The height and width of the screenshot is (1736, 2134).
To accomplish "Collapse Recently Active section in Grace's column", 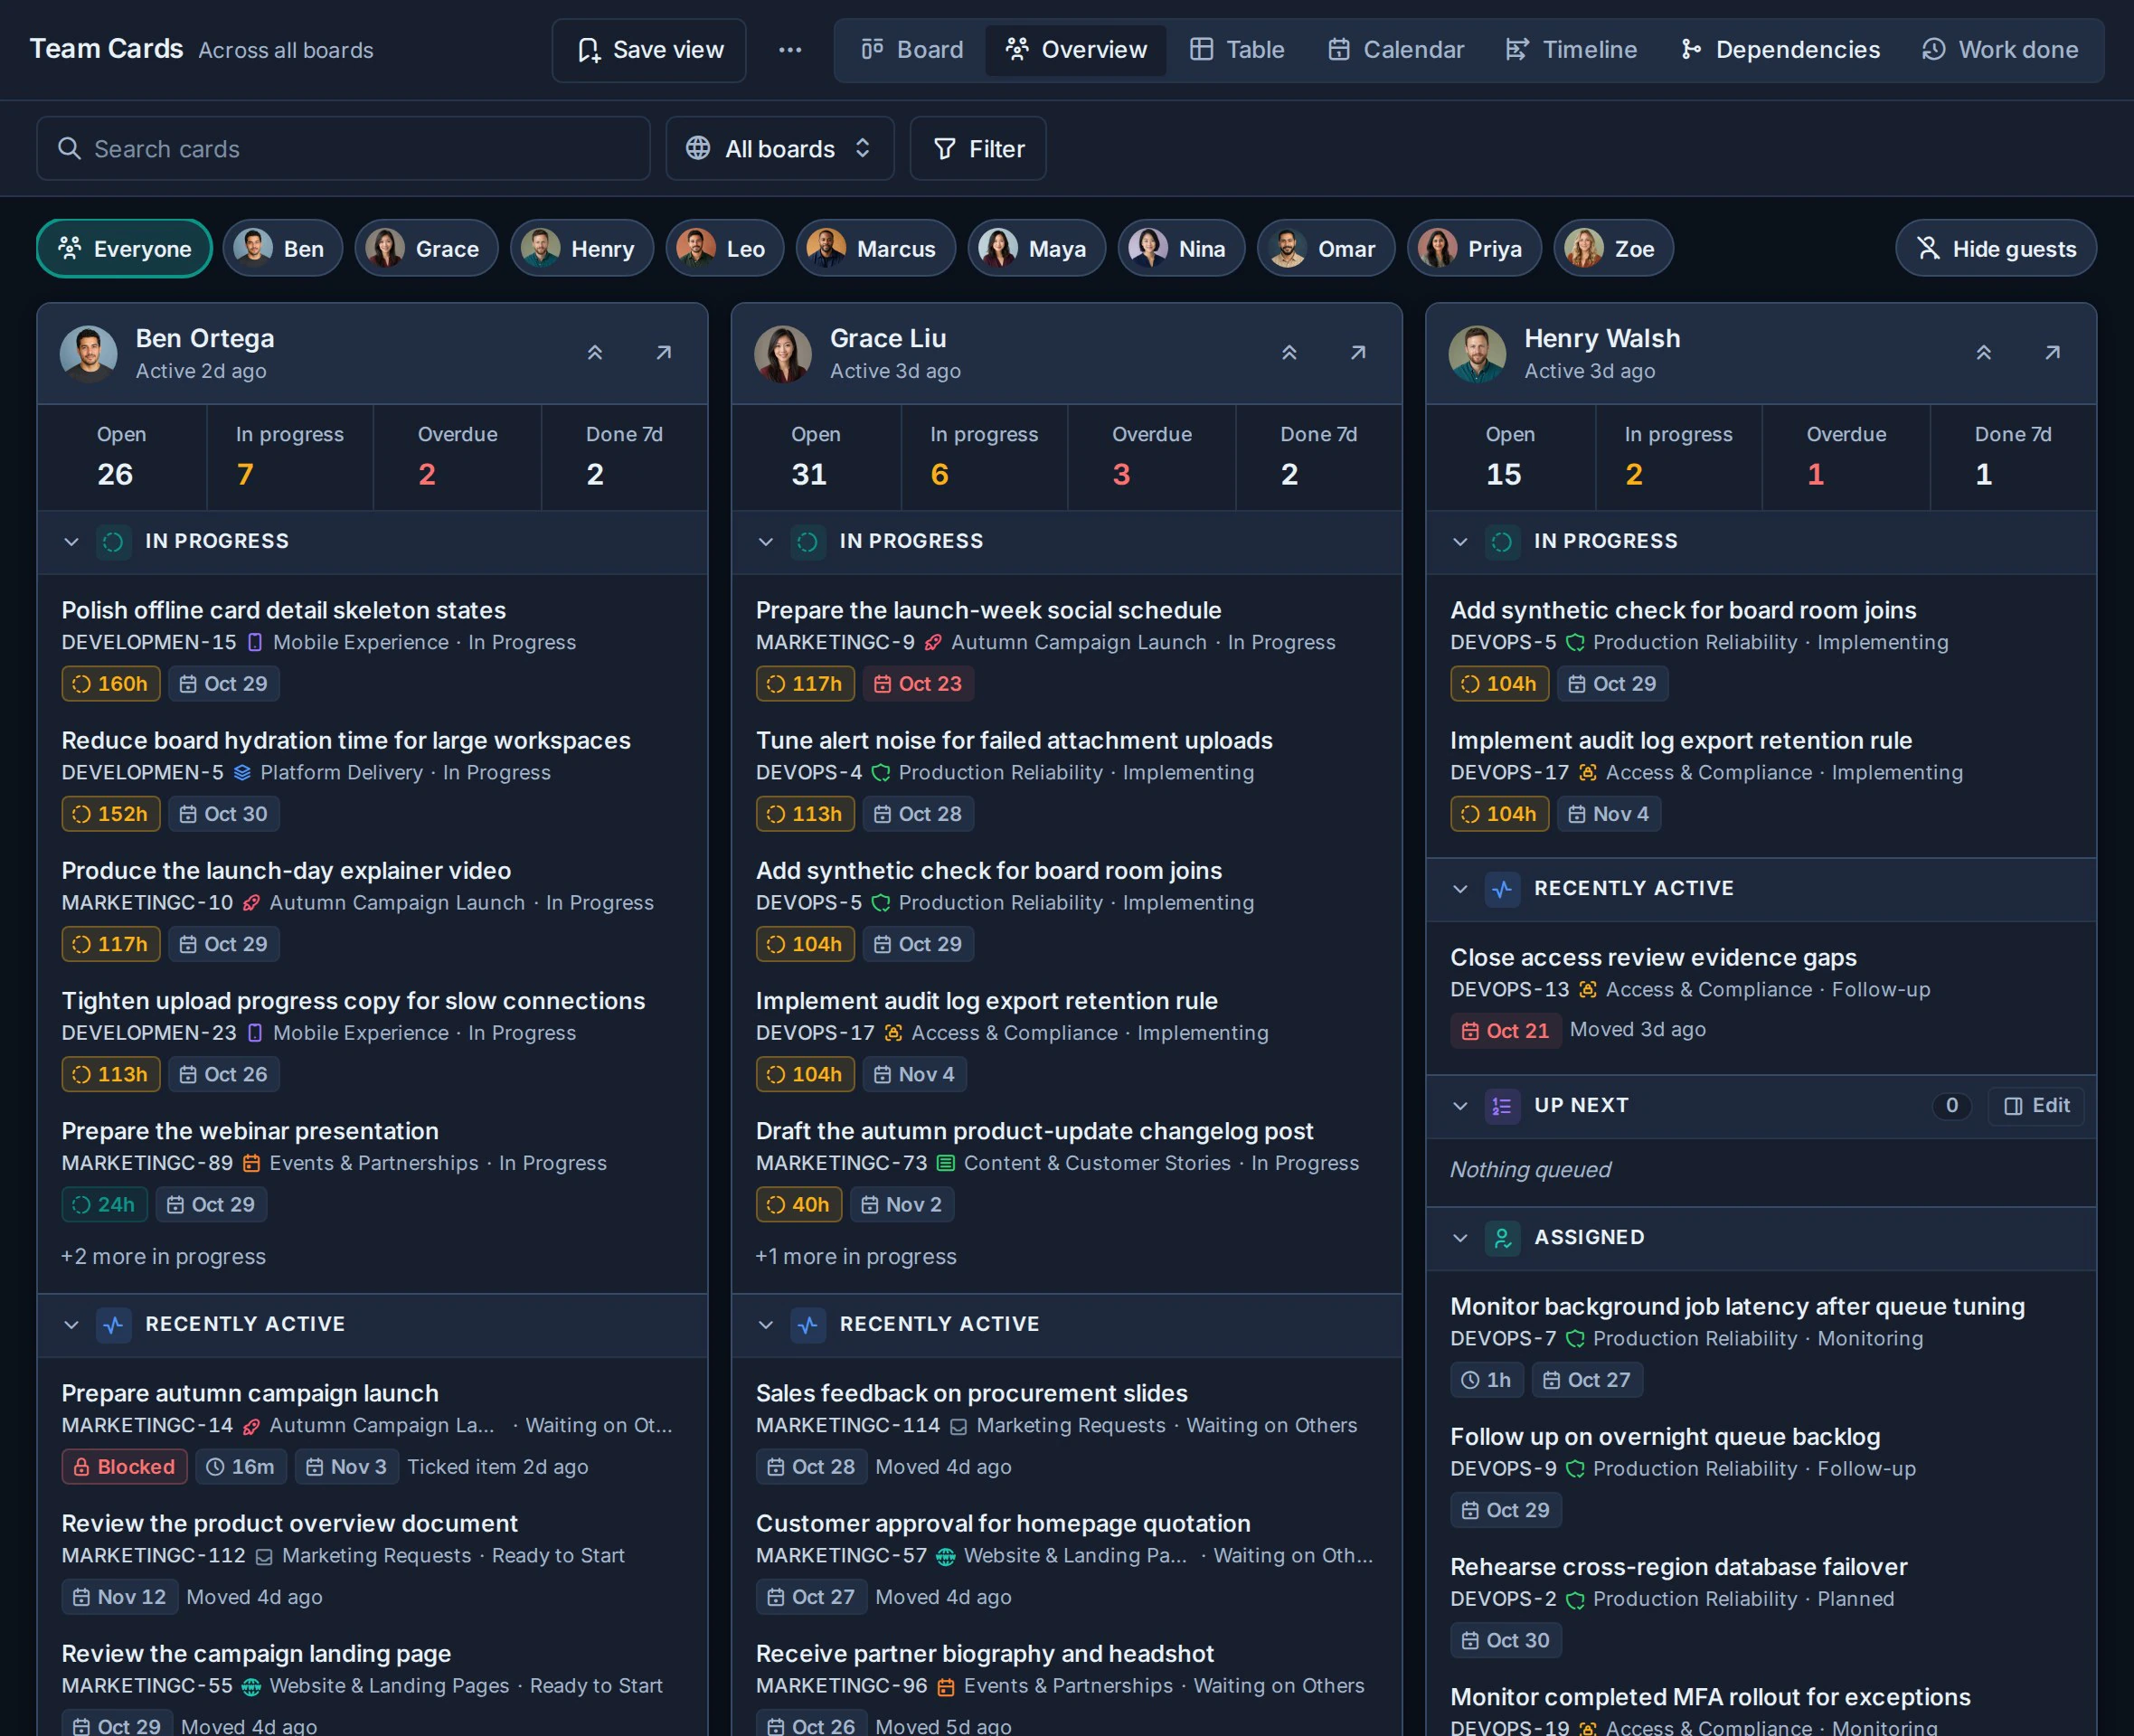I will tap(766, 1325).
